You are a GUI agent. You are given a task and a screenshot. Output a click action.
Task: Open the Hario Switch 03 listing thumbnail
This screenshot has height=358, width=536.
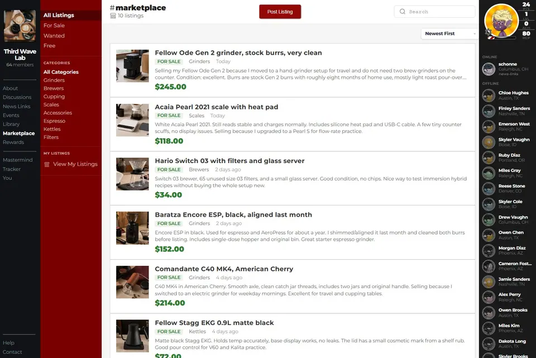click(x=132, y=174)
